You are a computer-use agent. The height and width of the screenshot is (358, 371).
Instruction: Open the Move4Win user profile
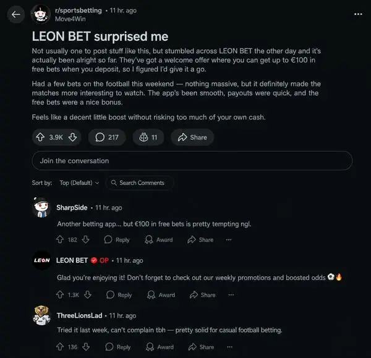tap(70, 19)
